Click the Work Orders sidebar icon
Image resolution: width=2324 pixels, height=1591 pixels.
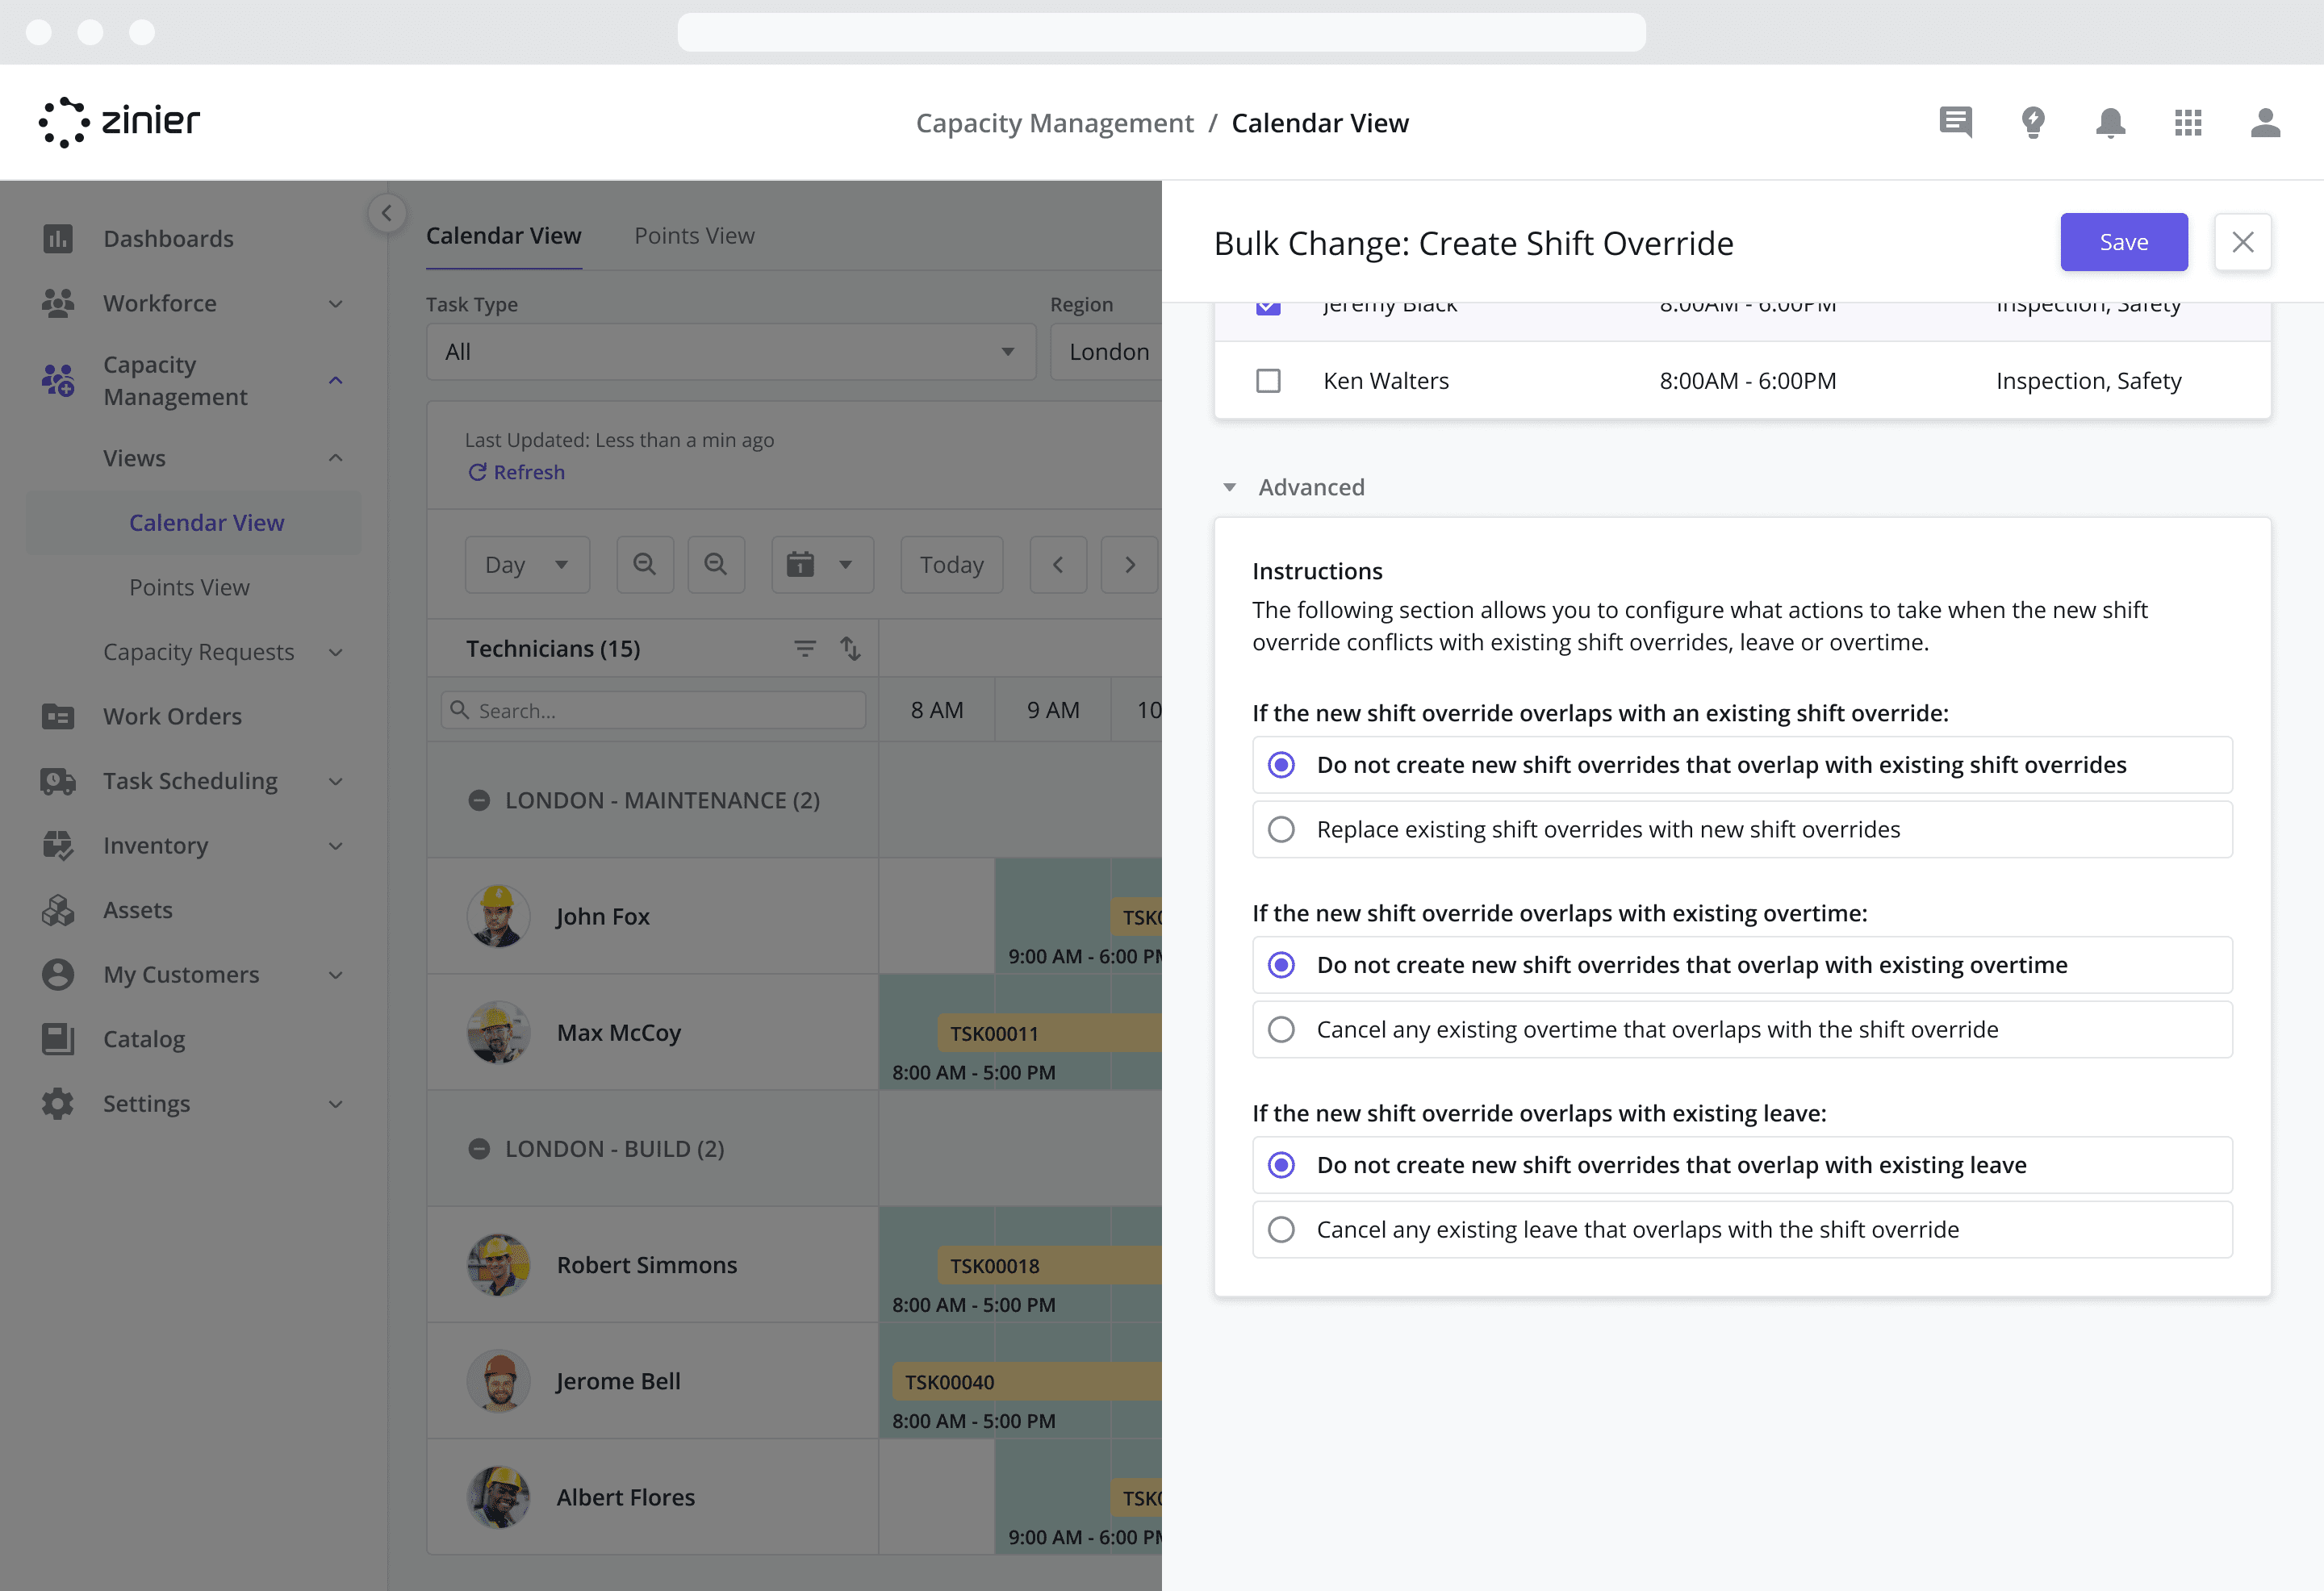58,716
